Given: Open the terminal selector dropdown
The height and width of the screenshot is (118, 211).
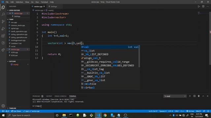Looking at the screenshot, I should (175, 96).
